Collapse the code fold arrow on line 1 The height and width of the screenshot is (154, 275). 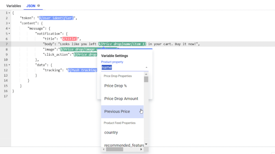coord(9,13)
